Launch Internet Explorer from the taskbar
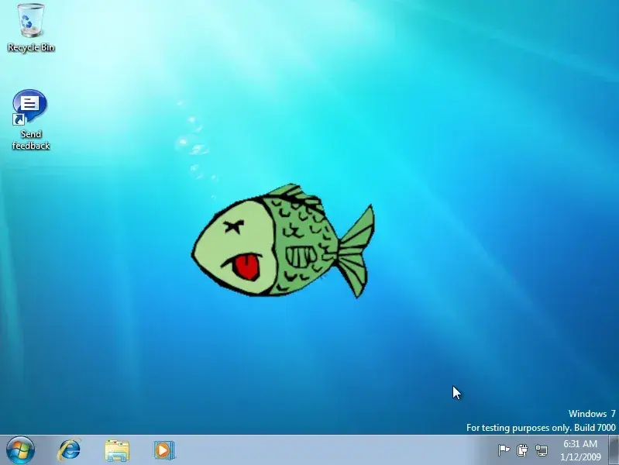This screenshot has height=465, width=619. pyautogui.click(x=70, y=449)
